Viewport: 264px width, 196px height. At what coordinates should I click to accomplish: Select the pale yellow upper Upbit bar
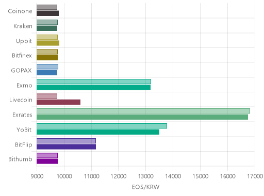click(47, 37)
